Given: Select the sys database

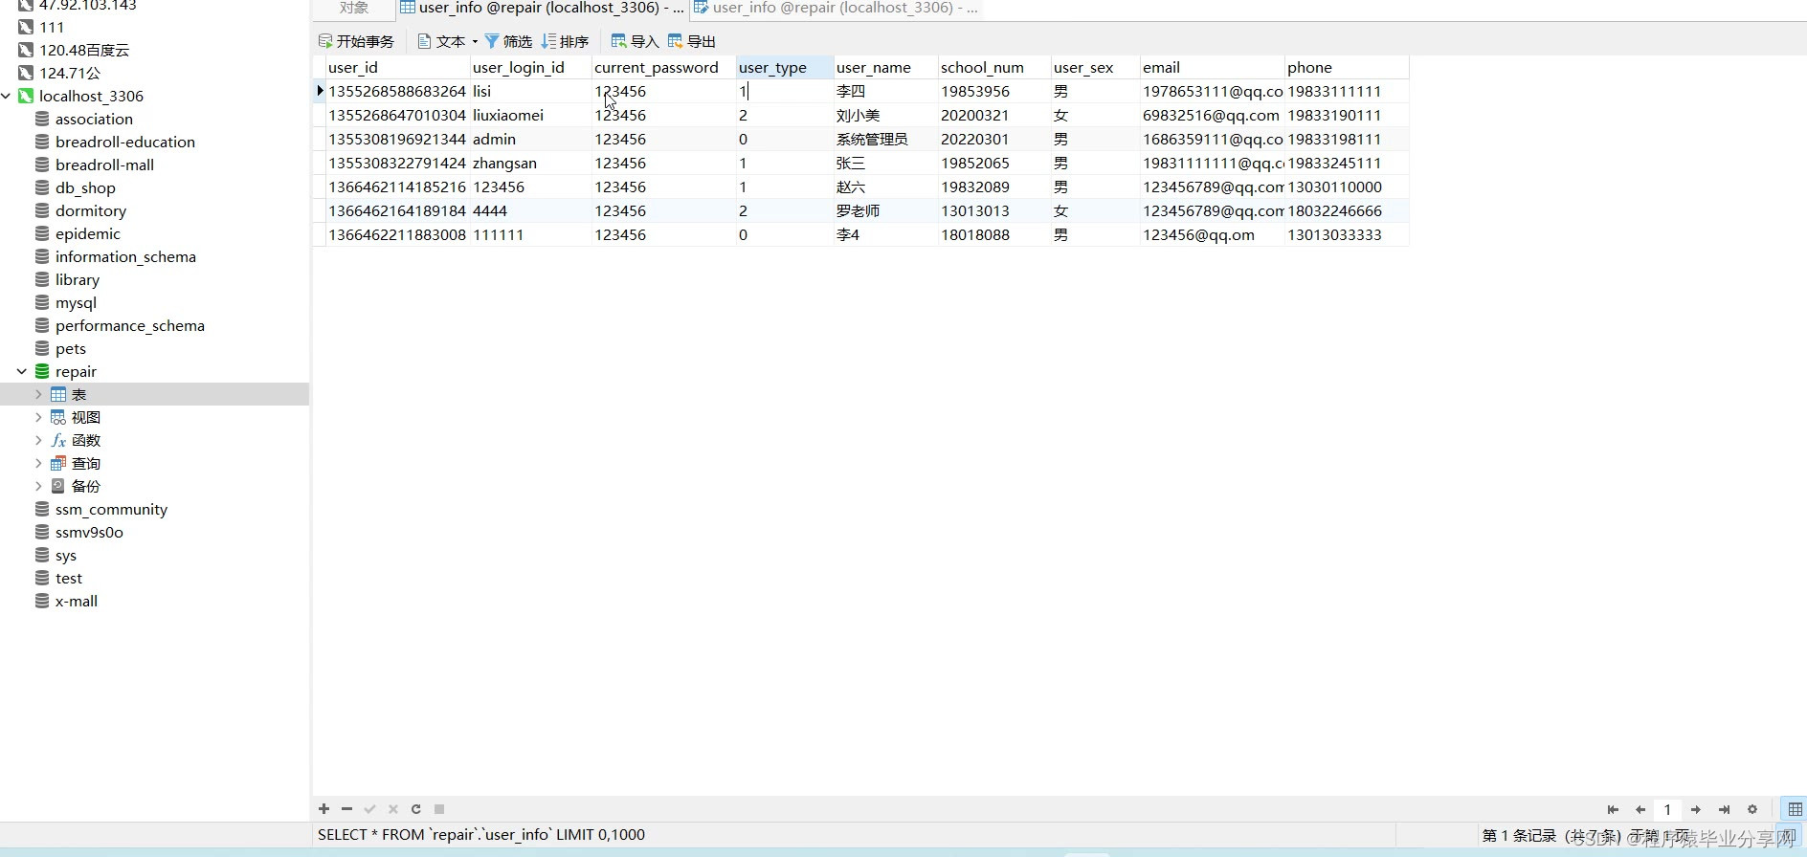Looking at the screenshot, I should click(66, 555).
